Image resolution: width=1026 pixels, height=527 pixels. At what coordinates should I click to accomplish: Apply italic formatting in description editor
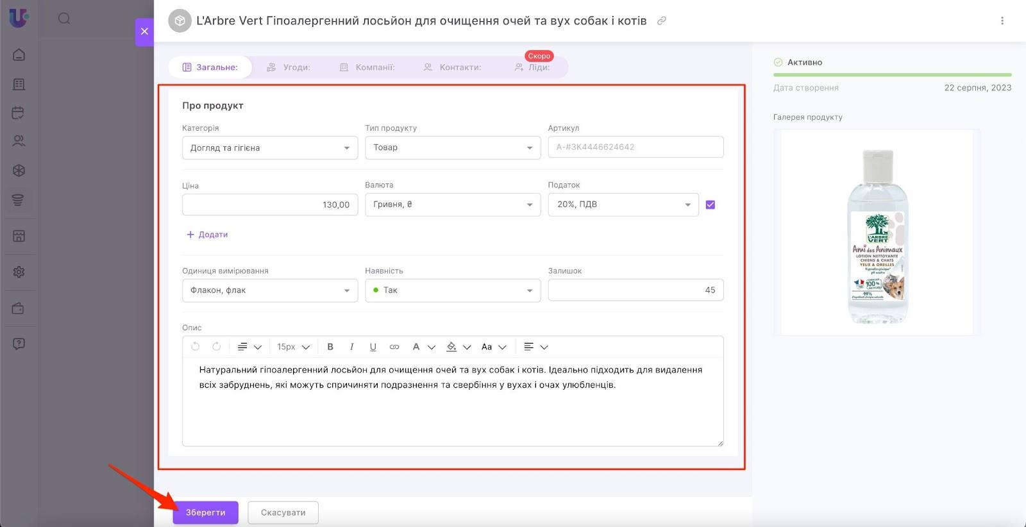pos(351,347)
